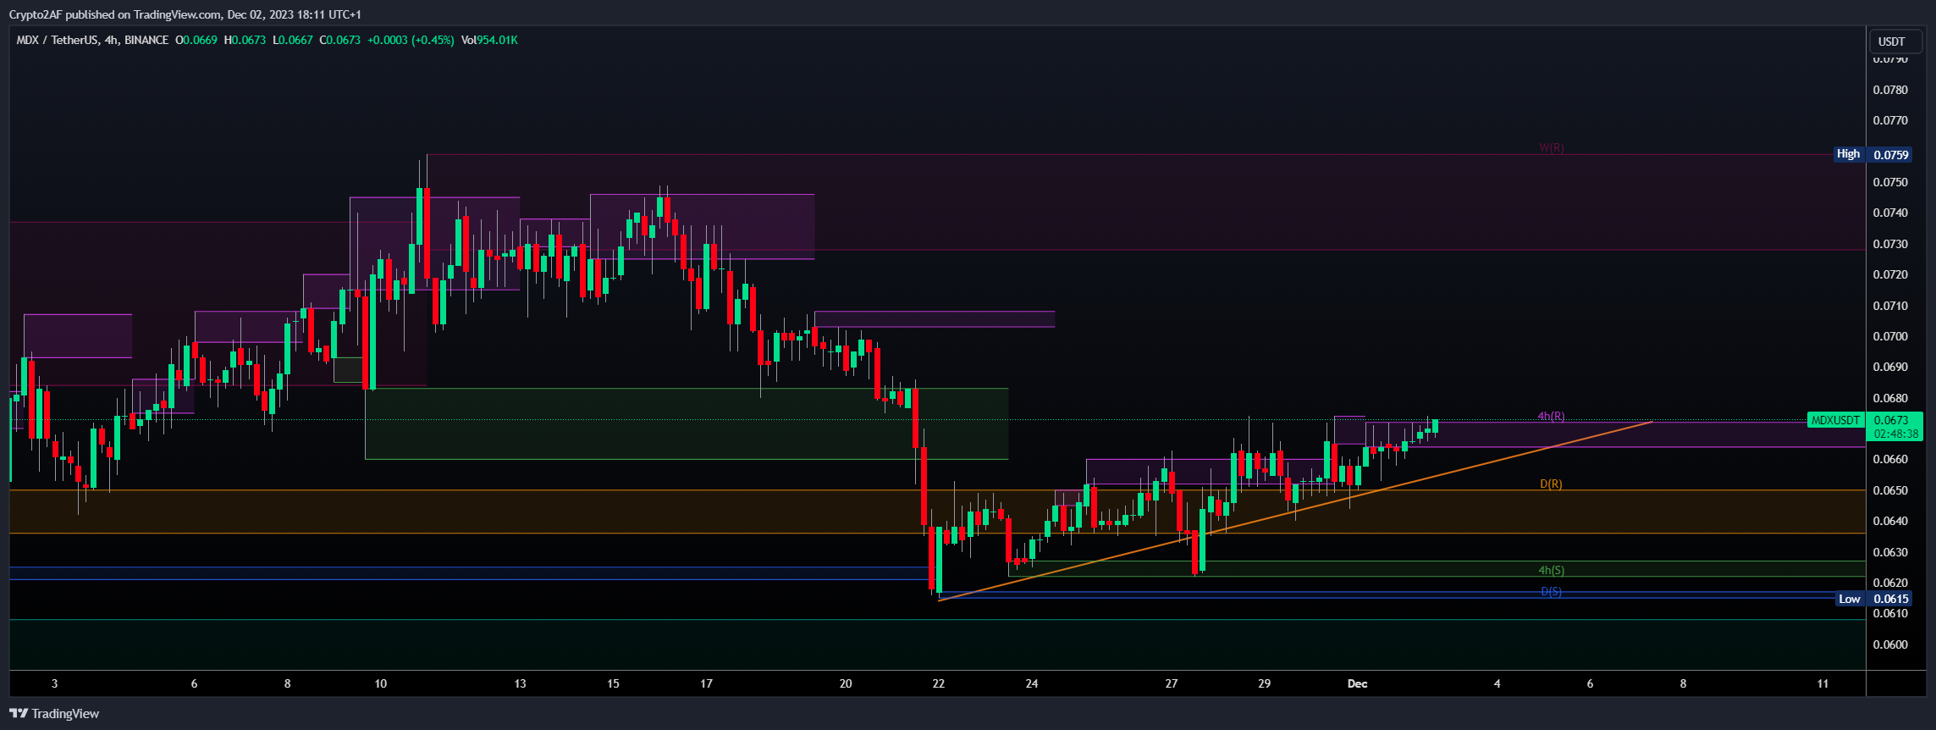Click the 0.0600 price axis label
1936x730 pixels.
click(1890, 644)
